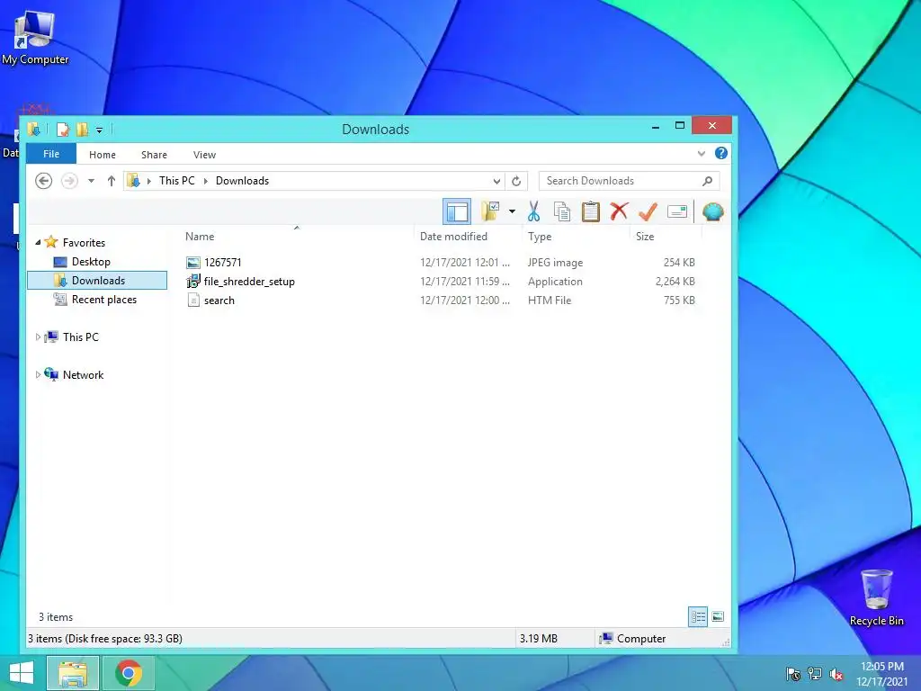Click the Forward navigation arrow
This screenshot has height=691, width=921.
pyautogui.click(x=69, y=181)
